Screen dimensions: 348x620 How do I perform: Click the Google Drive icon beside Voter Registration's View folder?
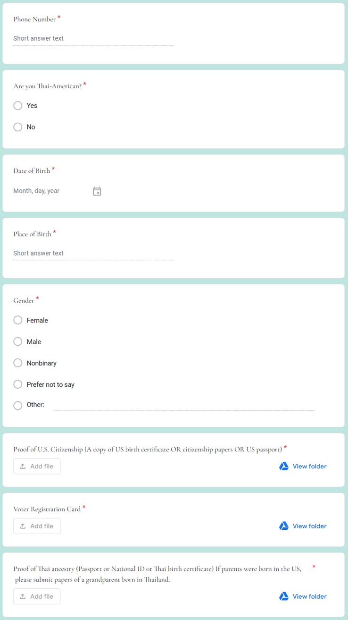tap(283, 526)
